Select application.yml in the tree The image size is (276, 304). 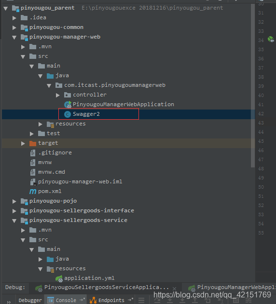point(89,278)
